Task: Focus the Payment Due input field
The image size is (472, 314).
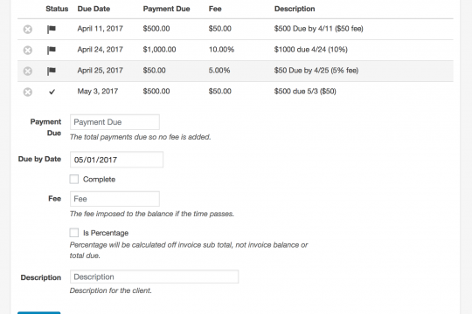Action: click(x=115, y=122)
